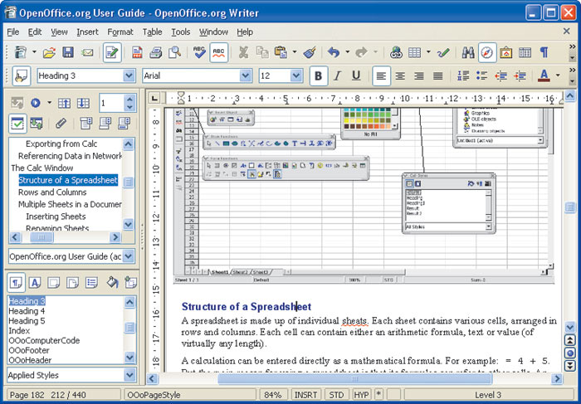Open the Tools menu
The height and width of the screenshot is (404, 581).
(180, 32)
